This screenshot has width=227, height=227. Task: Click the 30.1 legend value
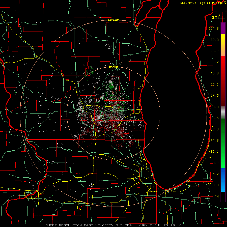click(x=215, y=84)
